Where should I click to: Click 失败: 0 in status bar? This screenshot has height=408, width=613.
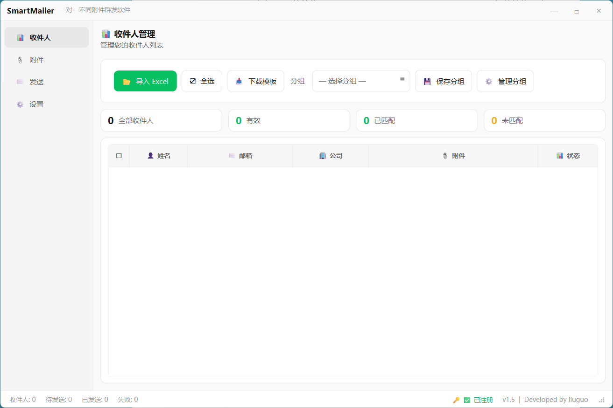[128, 400]
